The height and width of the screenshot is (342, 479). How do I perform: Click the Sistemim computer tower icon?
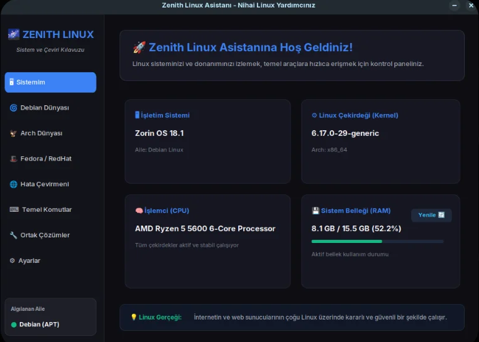click(x=12, y=82)
